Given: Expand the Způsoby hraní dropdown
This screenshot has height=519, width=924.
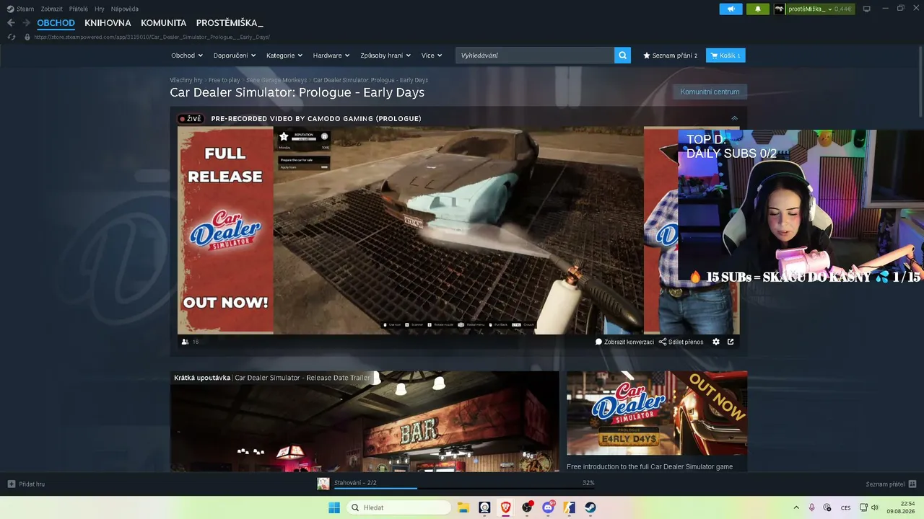Looking at the screenshot, I should (385, 56).
